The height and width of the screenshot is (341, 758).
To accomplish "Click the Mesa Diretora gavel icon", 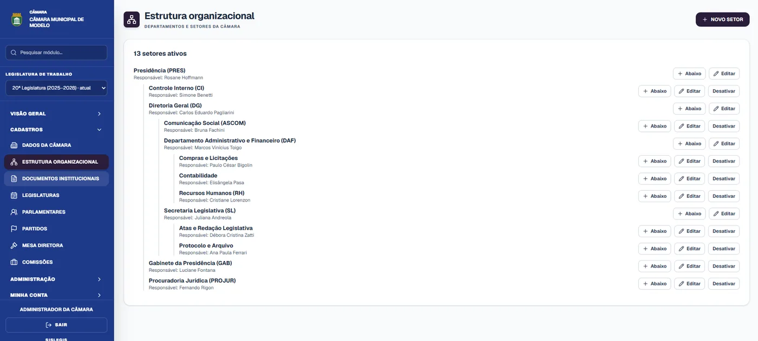I will (14, 246).
